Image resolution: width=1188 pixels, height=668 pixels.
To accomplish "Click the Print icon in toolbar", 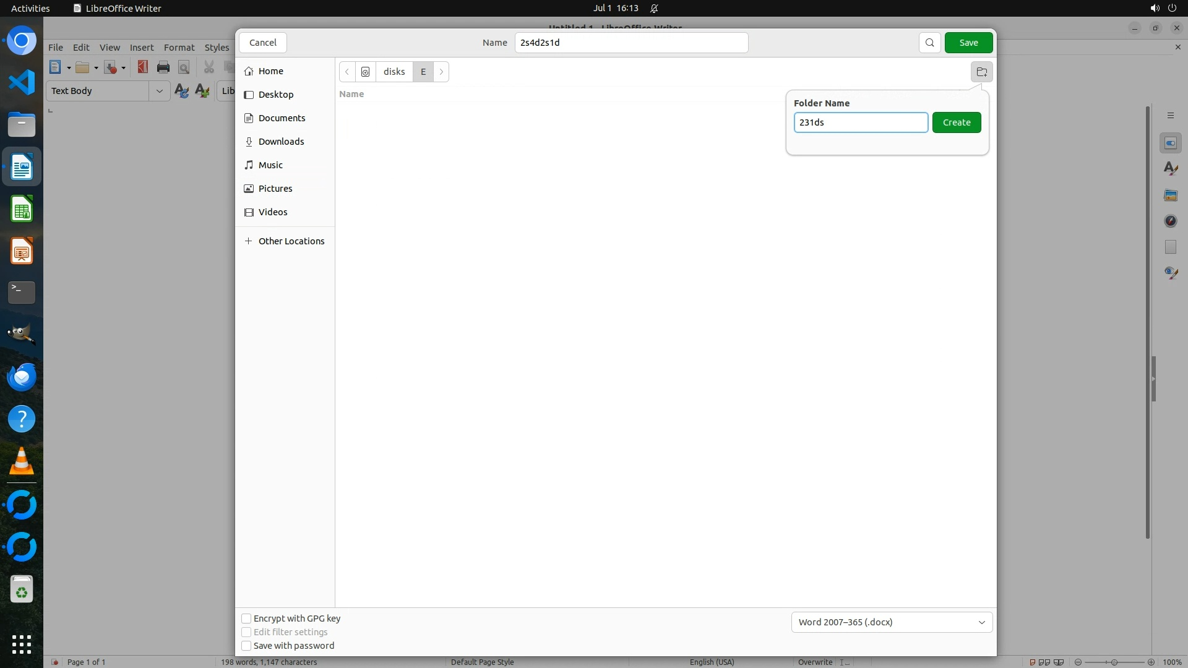I will click(163, 67).
